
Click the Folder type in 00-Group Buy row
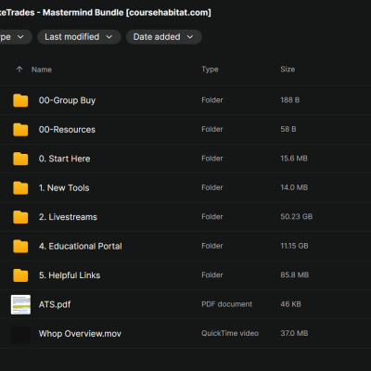pos(212,100)
